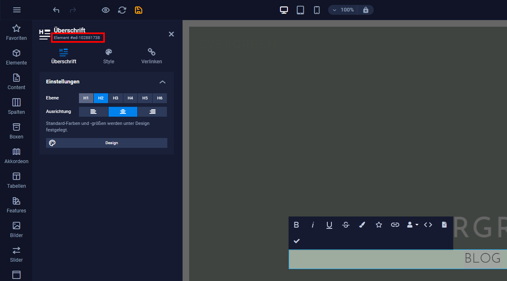Switch to the Verlinken tab

pos(152,56)
